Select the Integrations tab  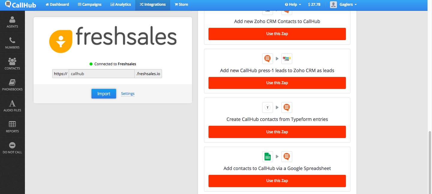point(153,4)
